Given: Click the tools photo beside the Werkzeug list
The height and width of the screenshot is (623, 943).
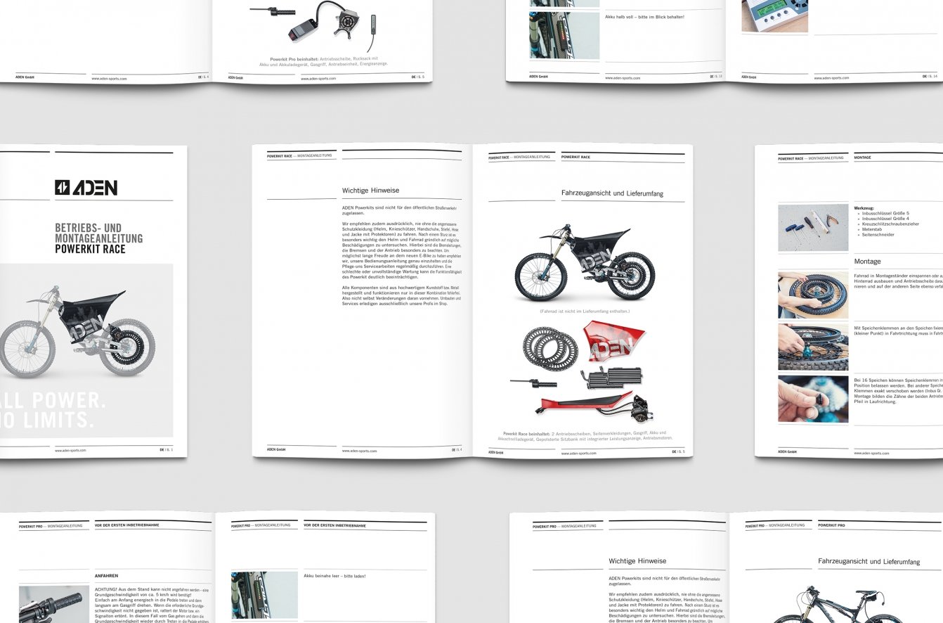Looking at the screenshot, I should pyautogui.click(x=813, y=228).
